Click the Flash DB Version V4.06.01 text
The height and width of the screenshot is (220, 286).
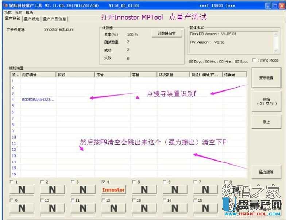(x=213, y=34)
